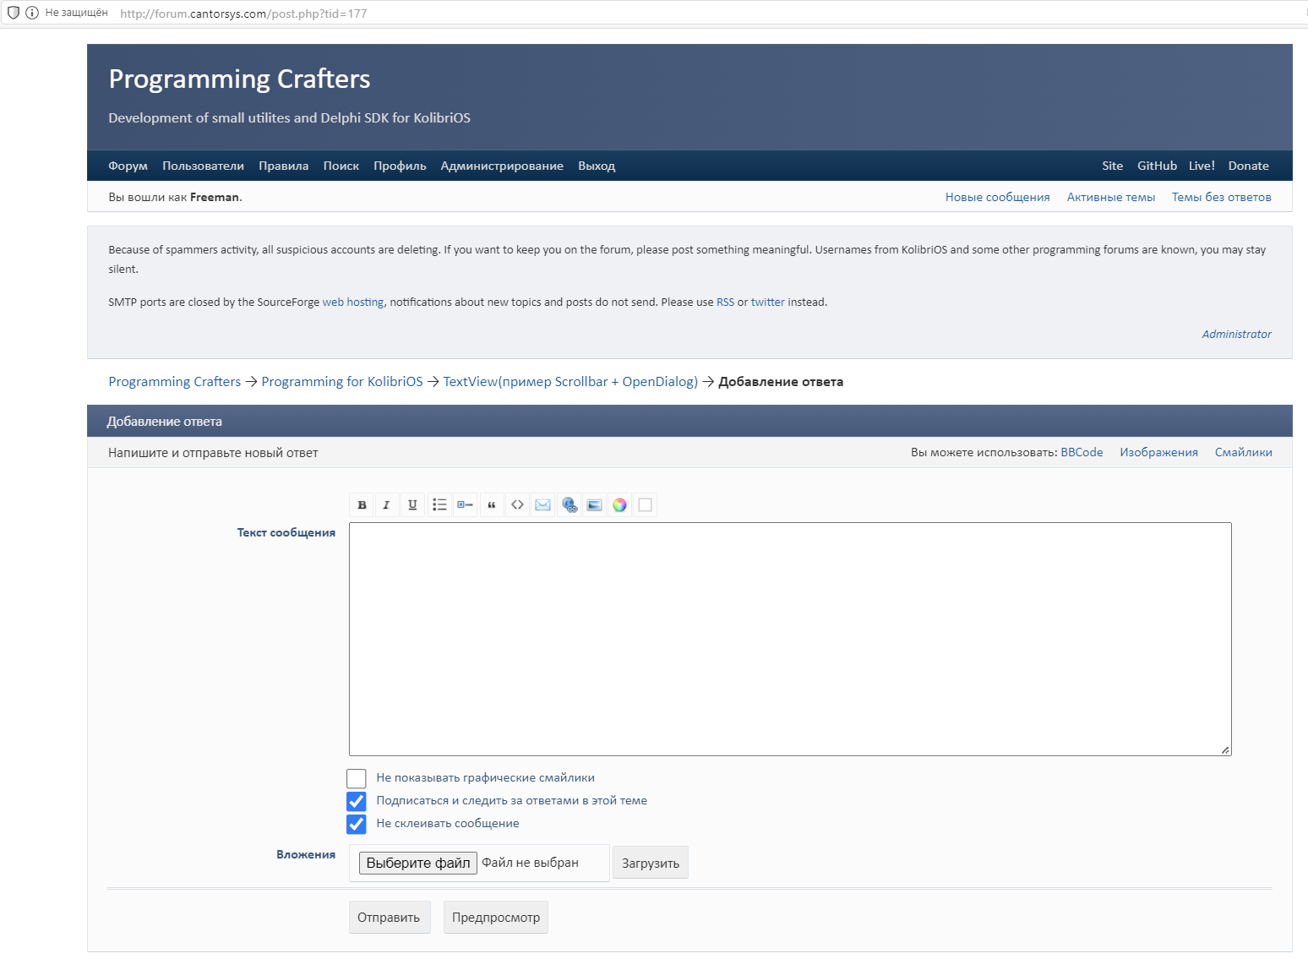Insert code with the angle-brackets icon
This screenshot has width=1308, height=959.
(517, 504)
